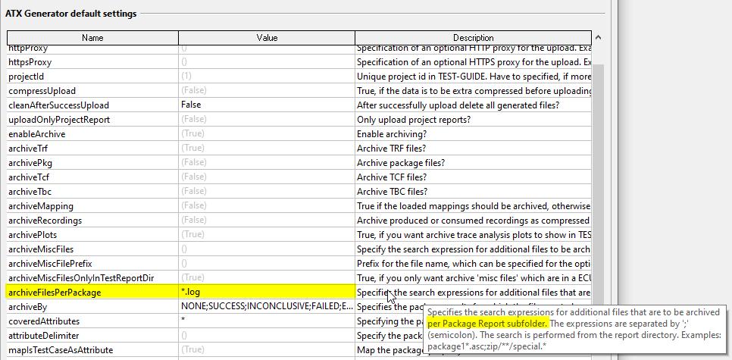Select the archiveMiscFilePrefix setting name

[x=92, y=264]
